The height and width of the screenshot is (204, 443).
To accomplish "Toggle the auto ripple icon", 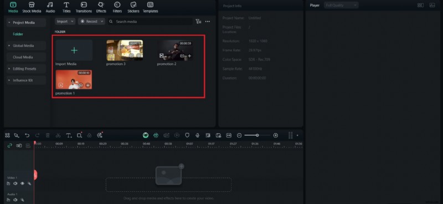I will [x=19, y=145].
